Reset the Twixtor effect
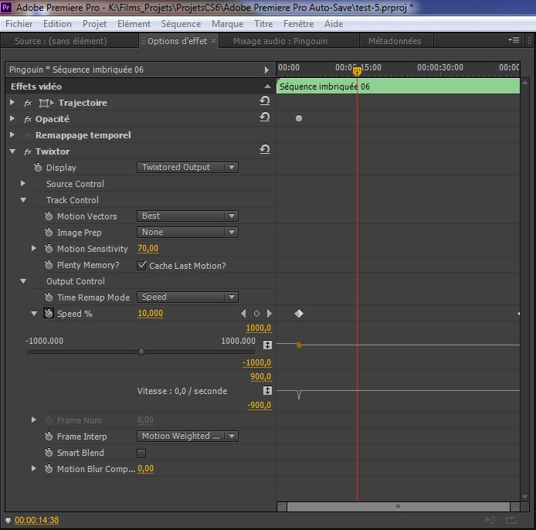This screenshot has height=530, width=536. [265, 149]
